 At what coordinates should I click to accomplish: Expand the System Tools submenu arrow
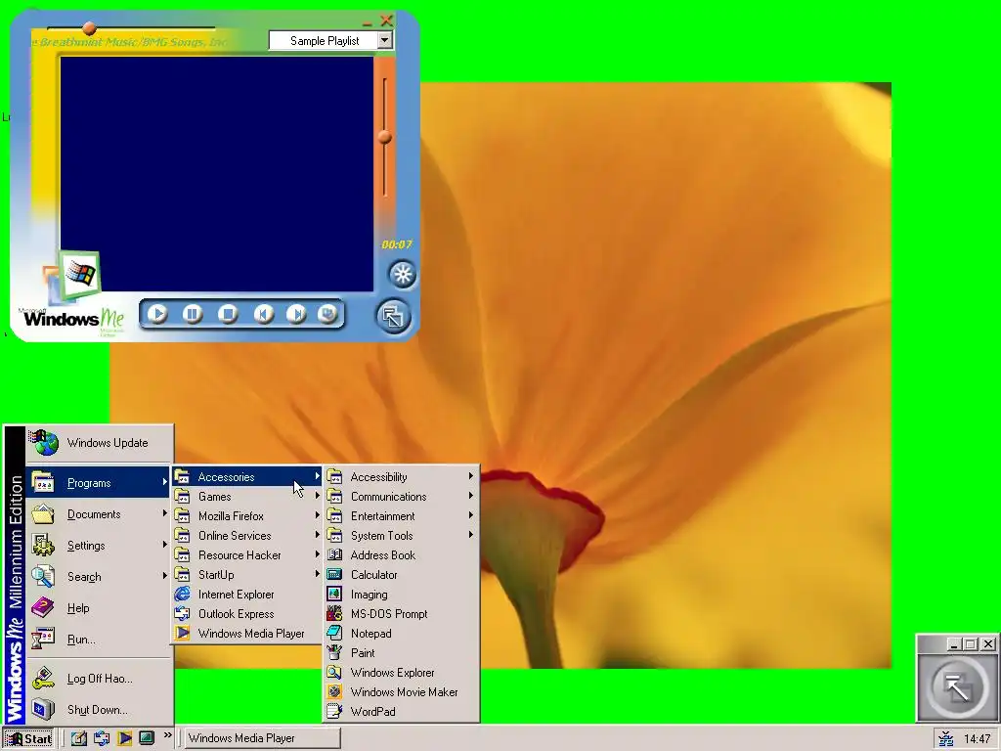tap(471, 535)
